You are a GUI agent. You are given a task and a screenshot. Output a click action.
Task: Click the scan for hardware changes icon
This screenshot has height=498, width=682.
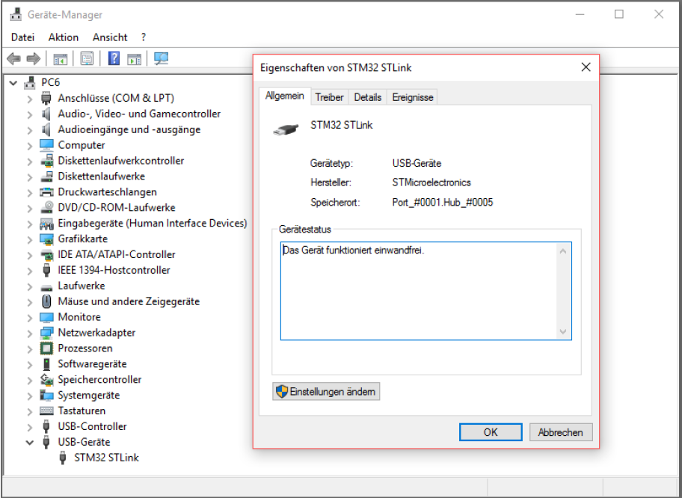click(x=161, y=58)
